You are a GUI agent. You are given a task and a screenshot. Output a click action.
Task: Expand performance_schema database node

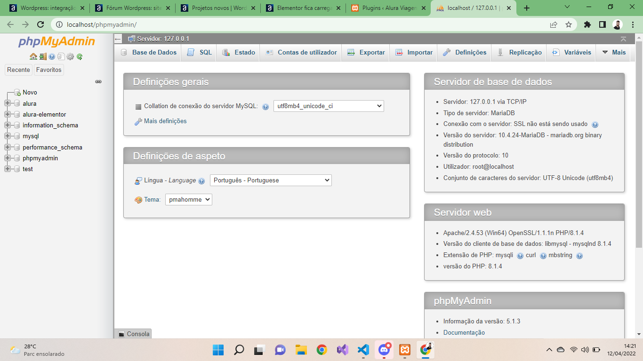[8, 147]
